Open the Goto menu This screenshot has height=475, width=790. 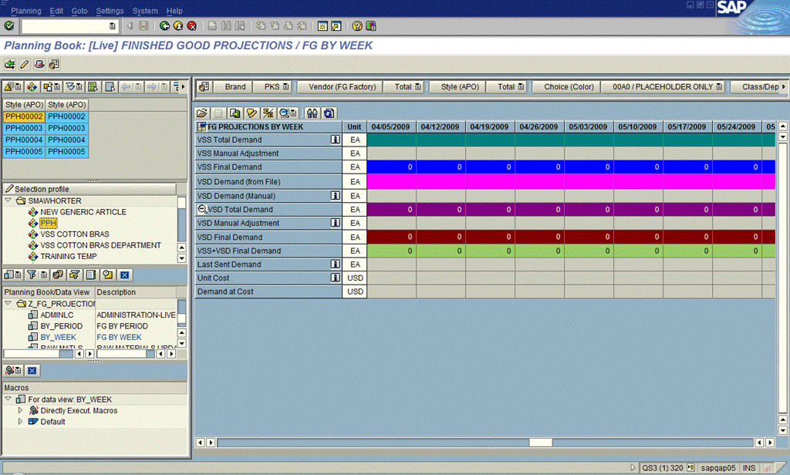click(79, 11)
